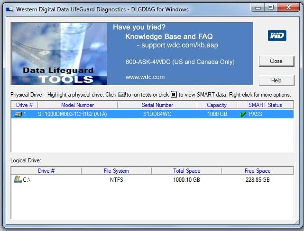The image size is (304, 231).
Task: Click the window resize grip corner
Action: click(x=297, y=222)
